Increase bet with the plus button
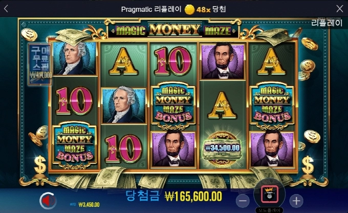 pyautogui.click(x=296, y=201)
